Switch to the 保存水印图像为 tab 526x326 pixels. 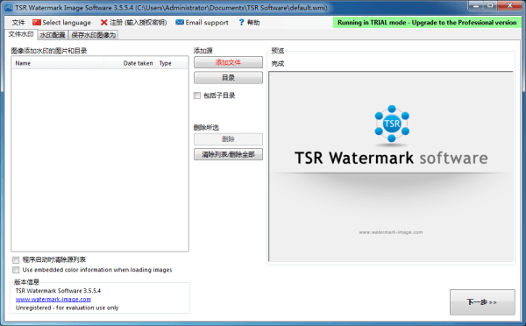(x=93, y=35)
